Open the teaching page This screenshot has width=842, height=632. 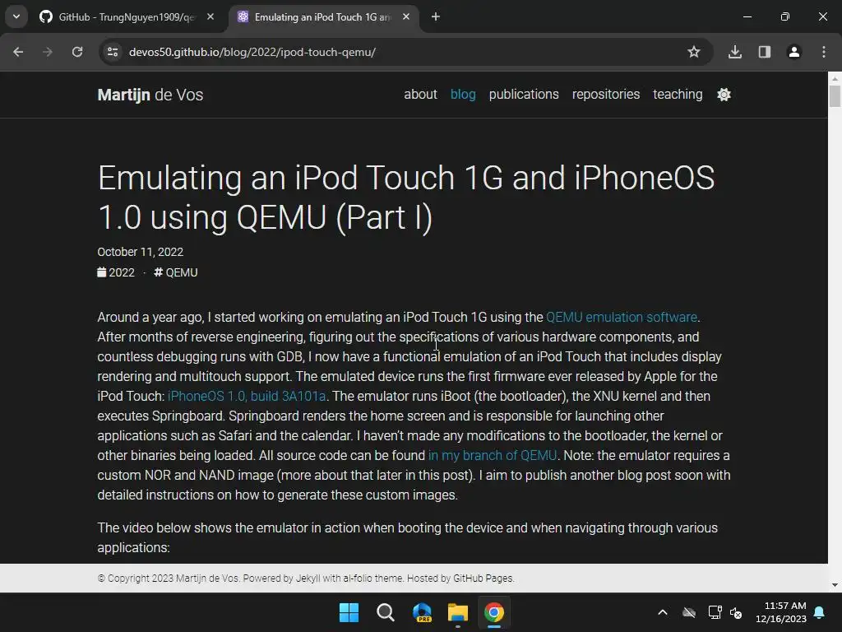[678, 95]
